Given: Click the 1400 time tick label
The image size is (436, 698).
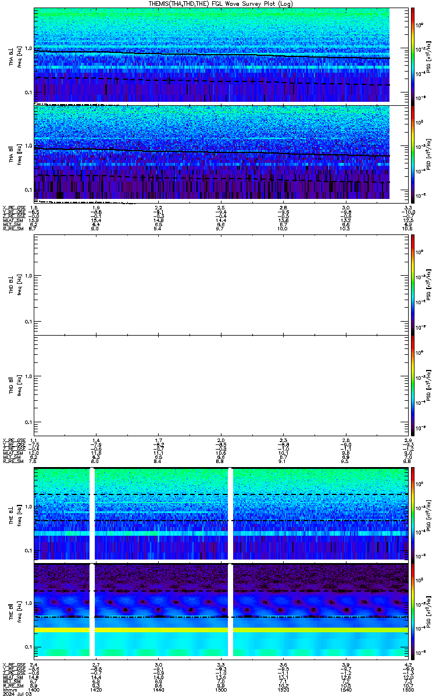Looking at the screenshot, I should [34, 690].
